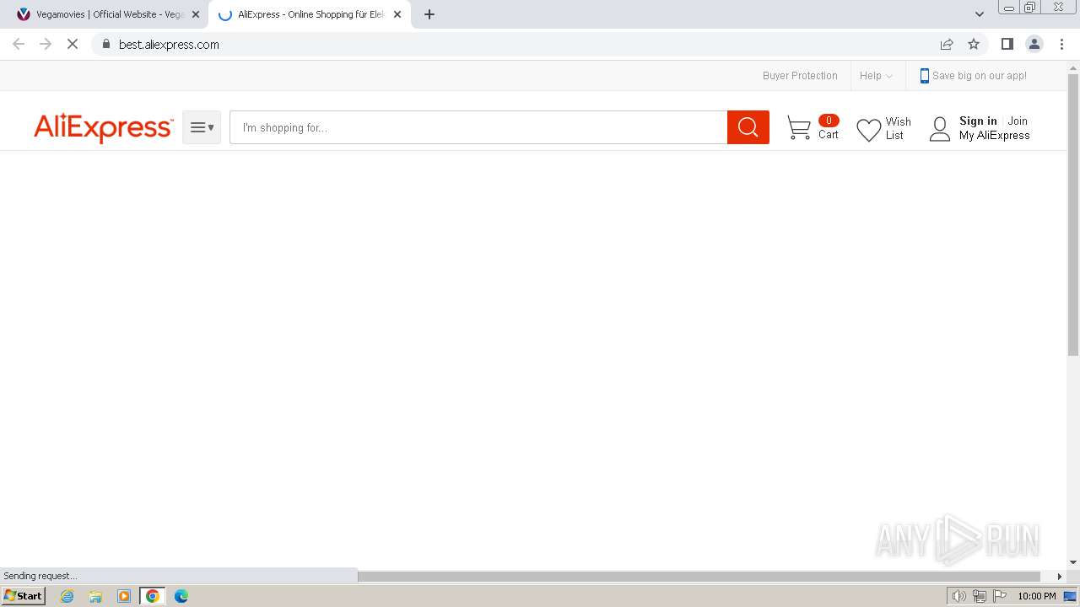Viewport: 1080px width, 607px height.
Task: Click the Join link
Action: pos(1018,121)
